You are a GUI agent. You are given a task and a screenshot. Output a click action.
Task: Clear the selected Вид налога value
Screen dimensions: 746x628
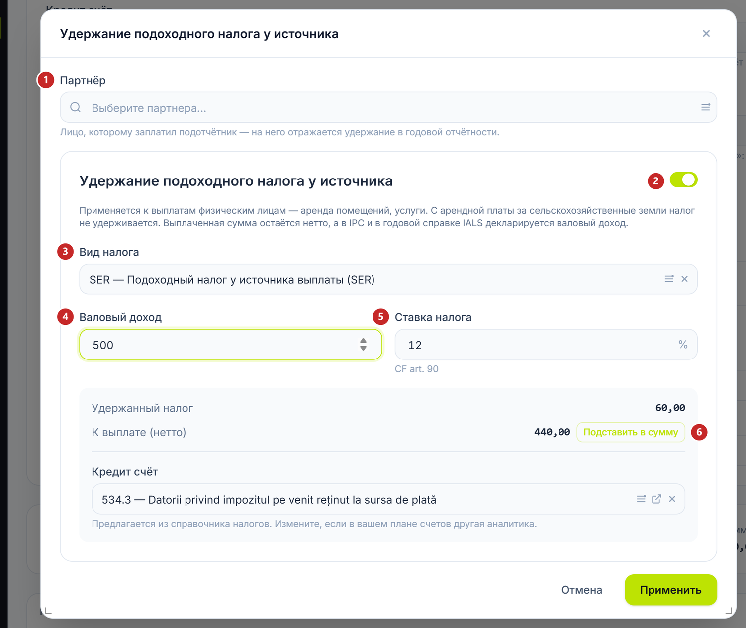(x=685, y=279)
